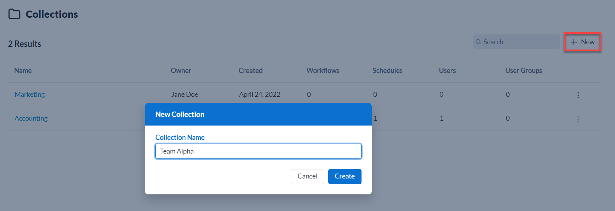Click into the Collection Name input

pyautogui.click(x=258, y=151)
